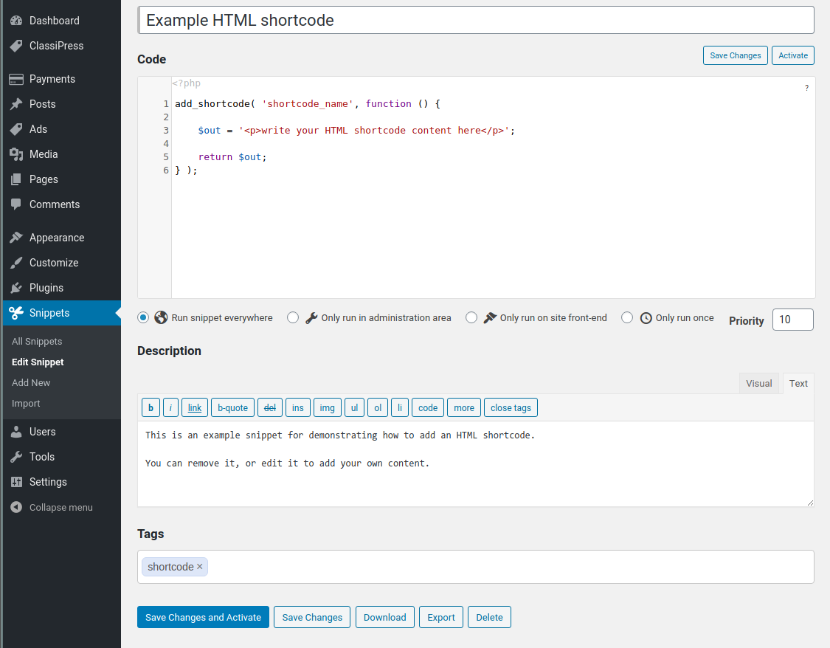
Task: Click Save Changes and Activate button
Action: [x=203, y=617]
